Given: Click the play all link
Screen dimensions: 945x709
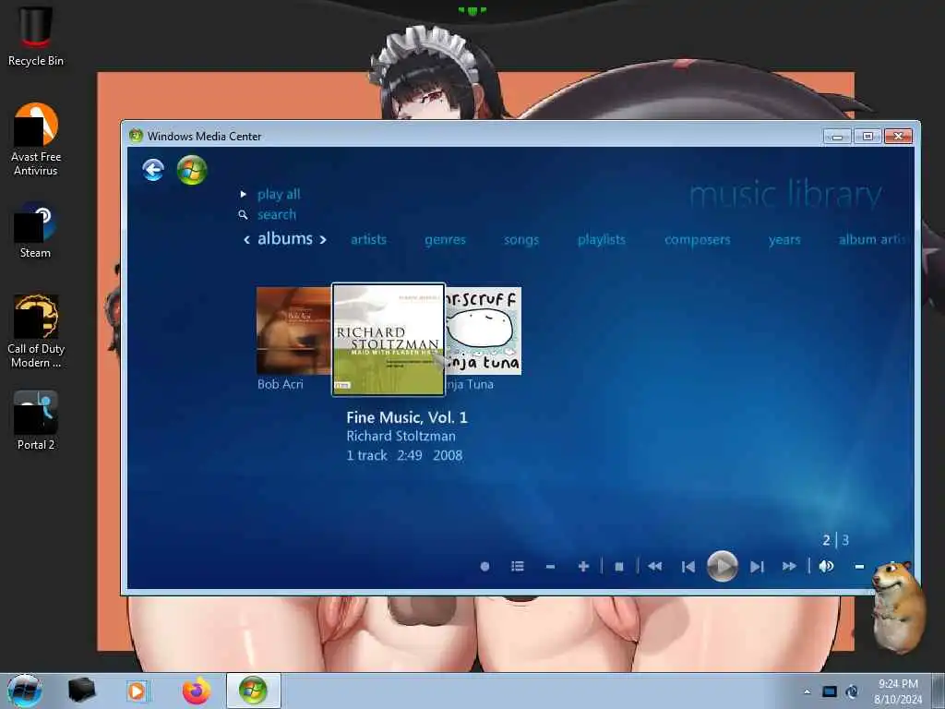Looking at the screenshot, I should 279,194.
